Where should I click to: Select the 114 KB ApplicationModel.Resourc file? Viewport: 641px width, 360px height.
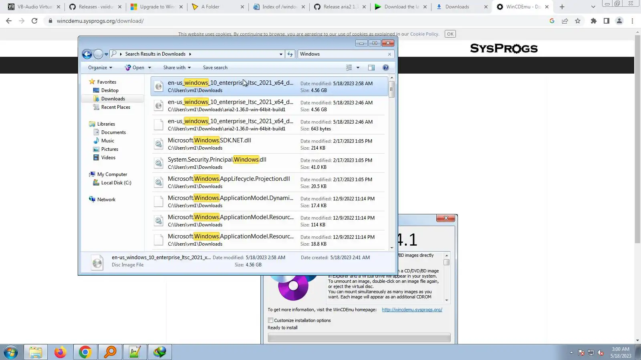point(269,221)
